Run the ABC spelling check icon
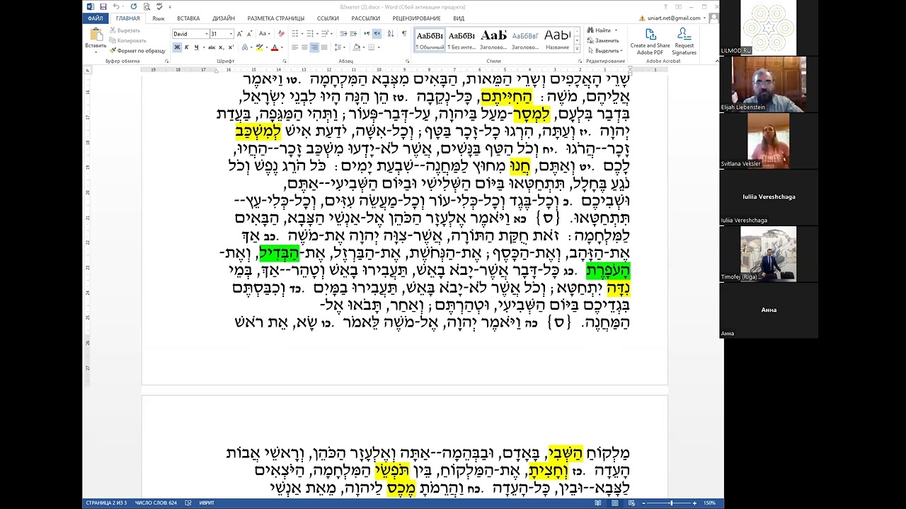This screenshot has height=509, width=906. pyautogui.click(x=158, y=7)
